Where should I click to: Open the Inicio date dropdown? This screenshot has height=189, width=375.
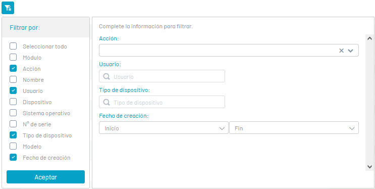(x=164, y=128)
